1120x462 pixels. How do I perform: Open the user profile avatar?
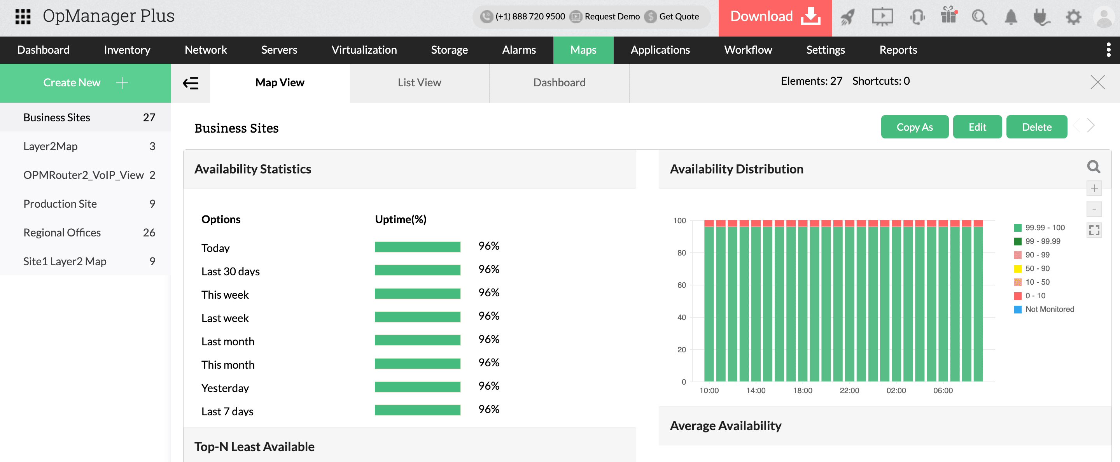(1104, 17)
